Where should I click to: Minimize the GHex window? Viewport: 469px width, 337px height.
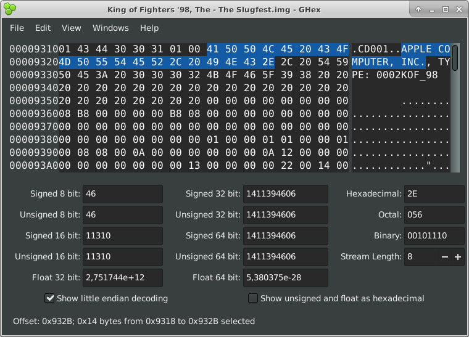click(431, 10)
